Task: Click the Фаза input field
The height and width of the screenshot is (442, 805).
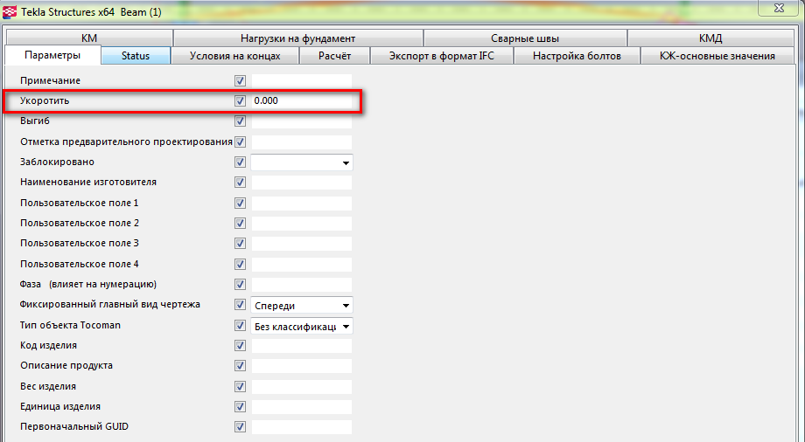Action: [x=302, y=285]
